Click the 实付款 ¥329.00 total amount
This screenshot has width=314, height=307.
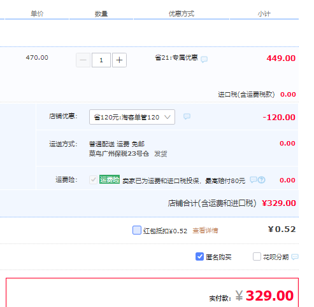point(264,296)
